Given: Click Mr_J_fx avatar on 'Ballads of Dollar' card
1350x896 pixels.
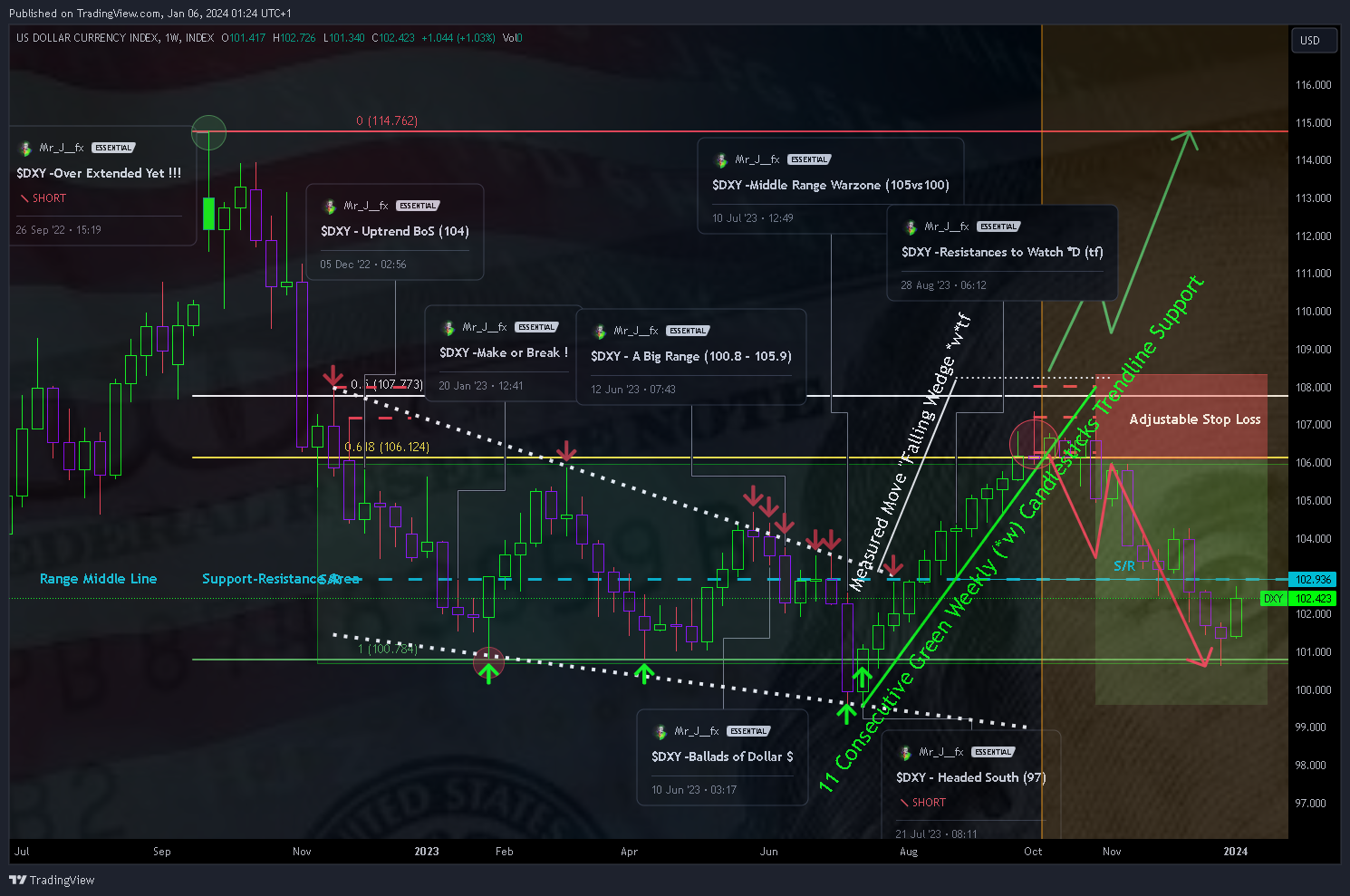Looking at the screenshot, I should coord(660,731).
